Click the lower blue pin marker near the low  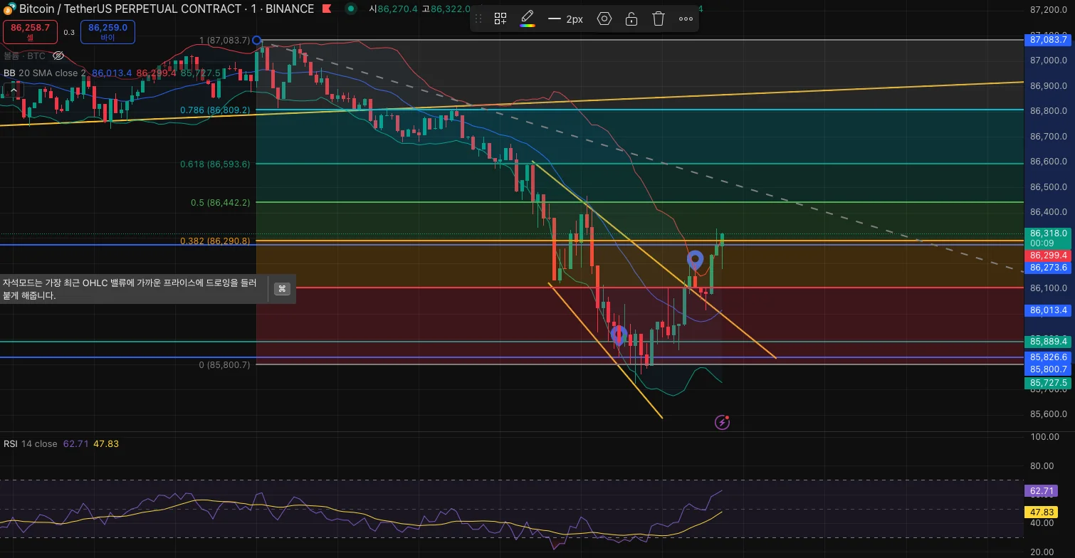pos(618,335)
